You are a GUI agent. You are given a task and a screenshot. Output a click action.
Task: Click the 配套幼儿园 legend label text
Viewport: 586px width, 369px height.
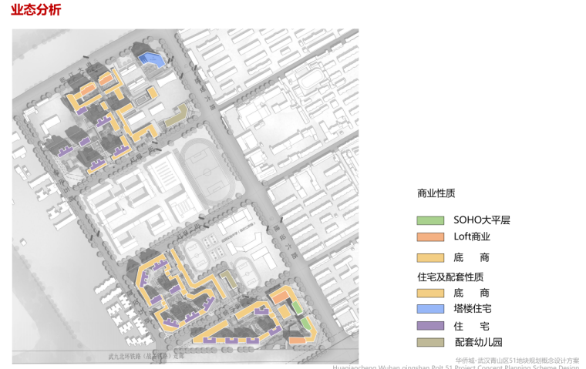478,343
